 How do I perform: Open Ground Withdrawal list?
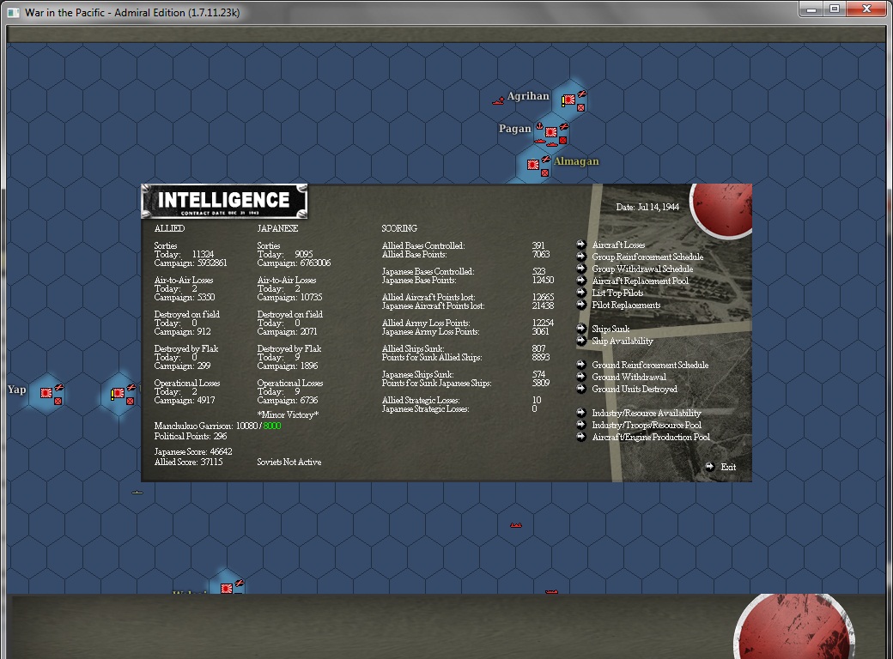point(629,377)
